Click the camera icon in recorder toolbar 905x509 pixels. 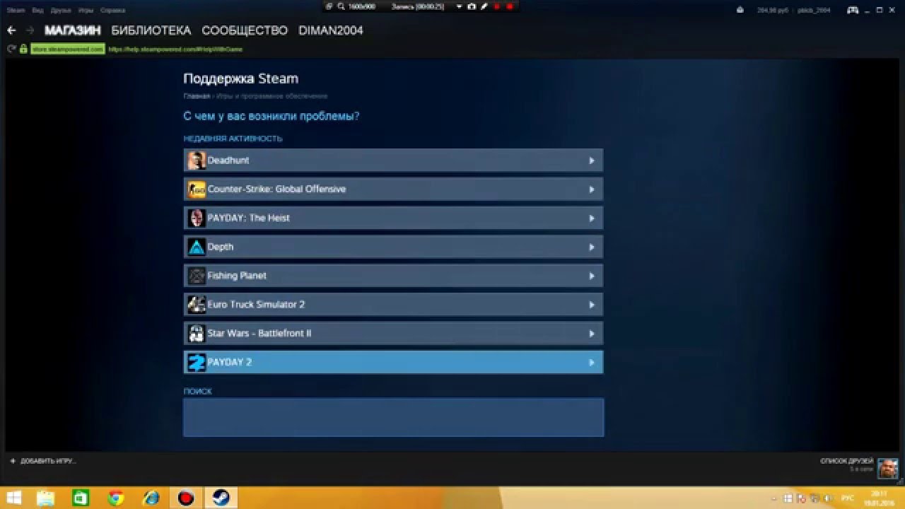(x=471, y=6)
